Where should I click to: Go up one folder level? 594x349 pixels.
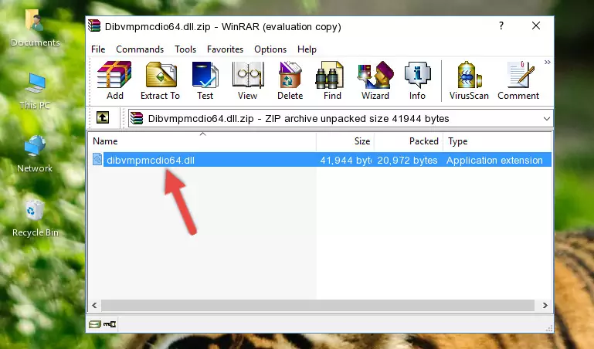[103, 117]
